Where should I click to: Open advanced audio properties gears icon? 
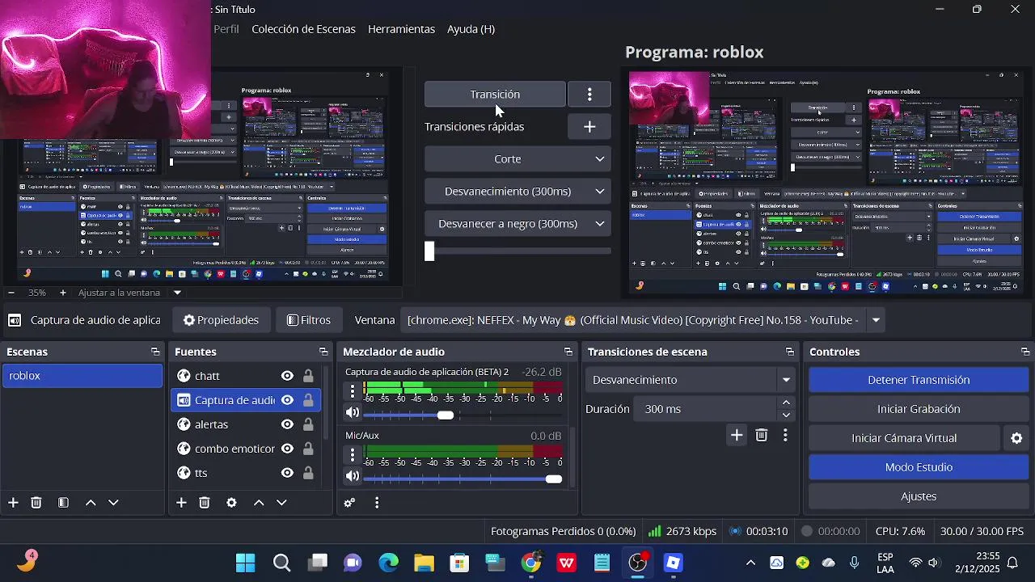coord(349,503)
